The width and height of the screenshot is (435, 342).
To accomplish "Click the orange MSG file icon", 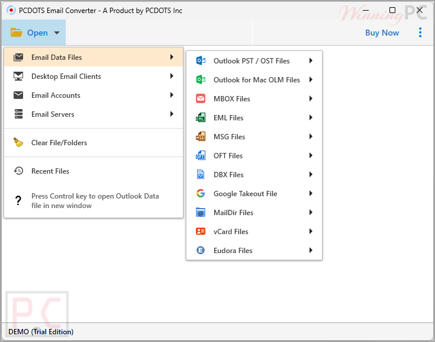I will (201, 136).
